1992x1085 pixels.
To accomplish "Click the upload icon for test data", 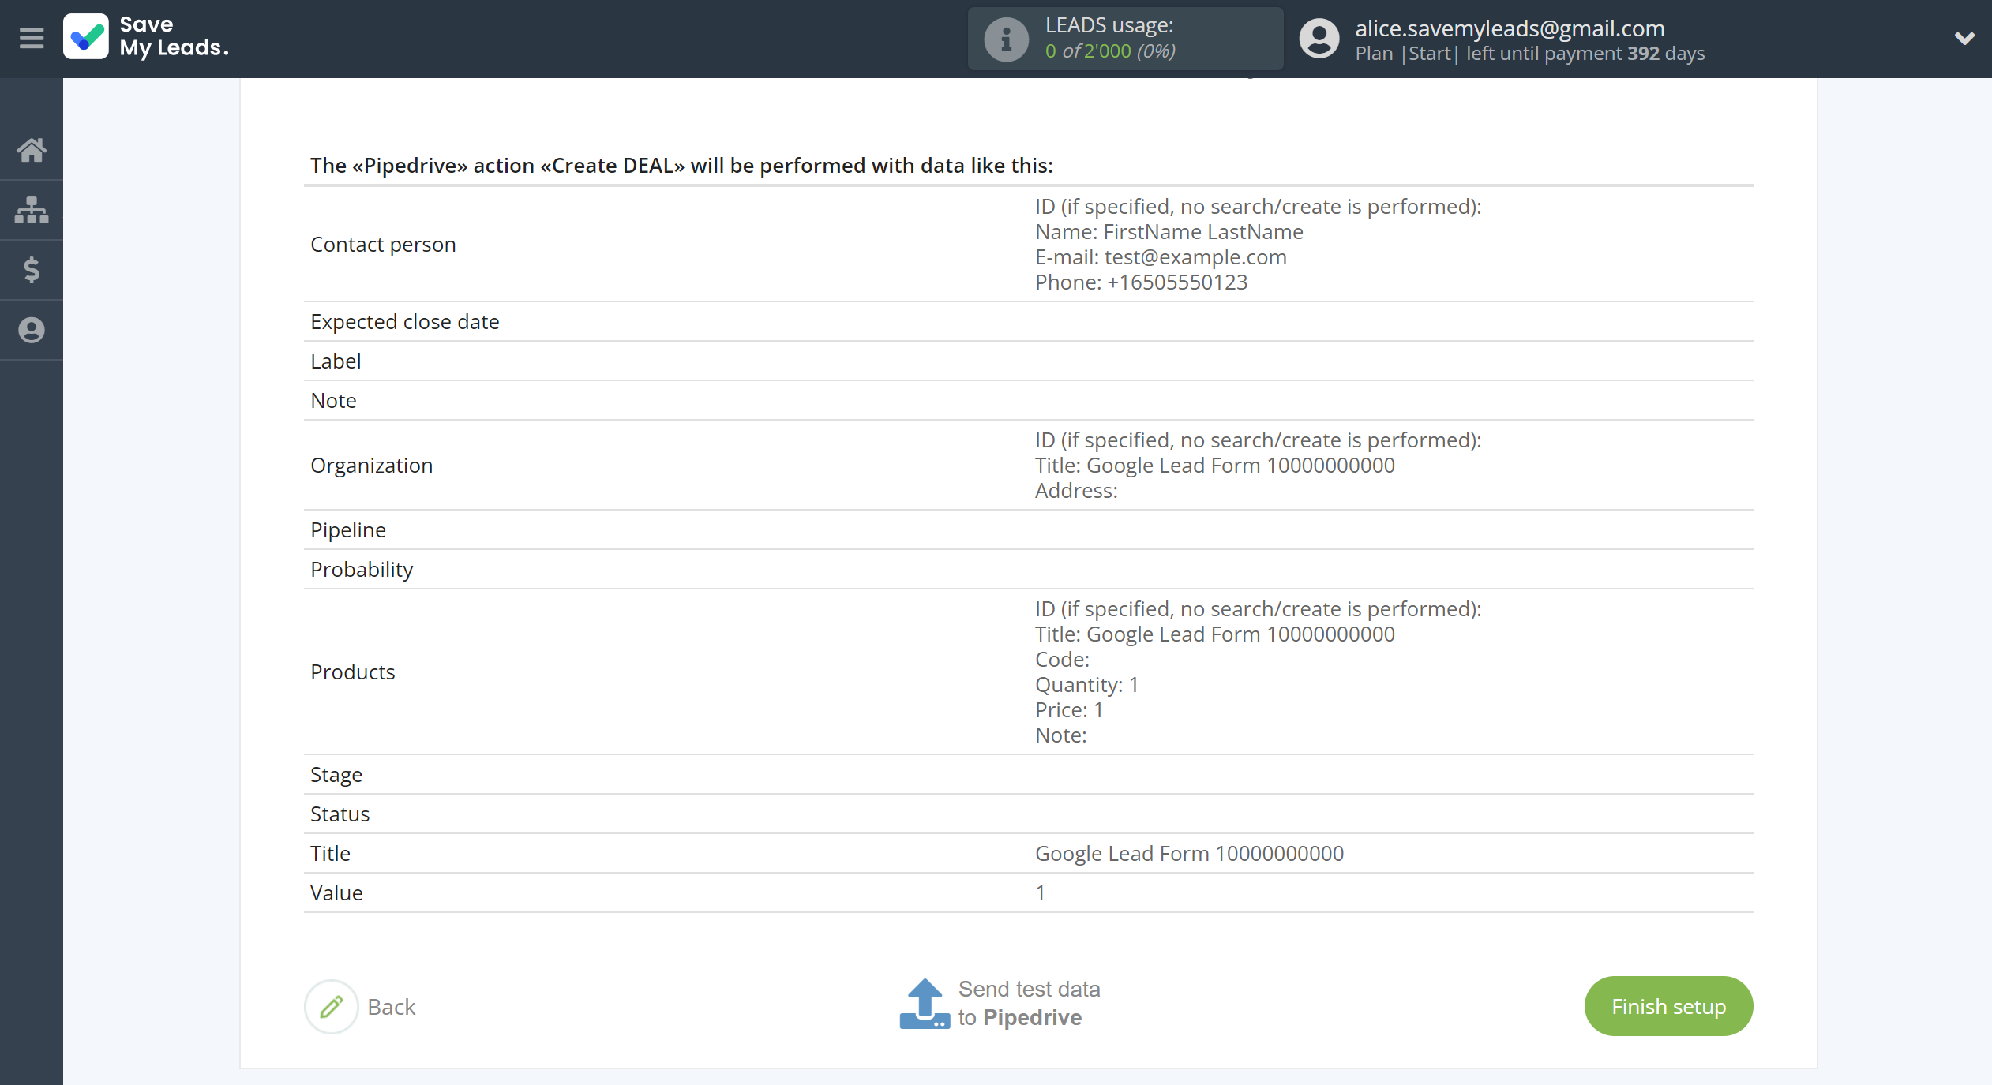I will pos(925,1004).
